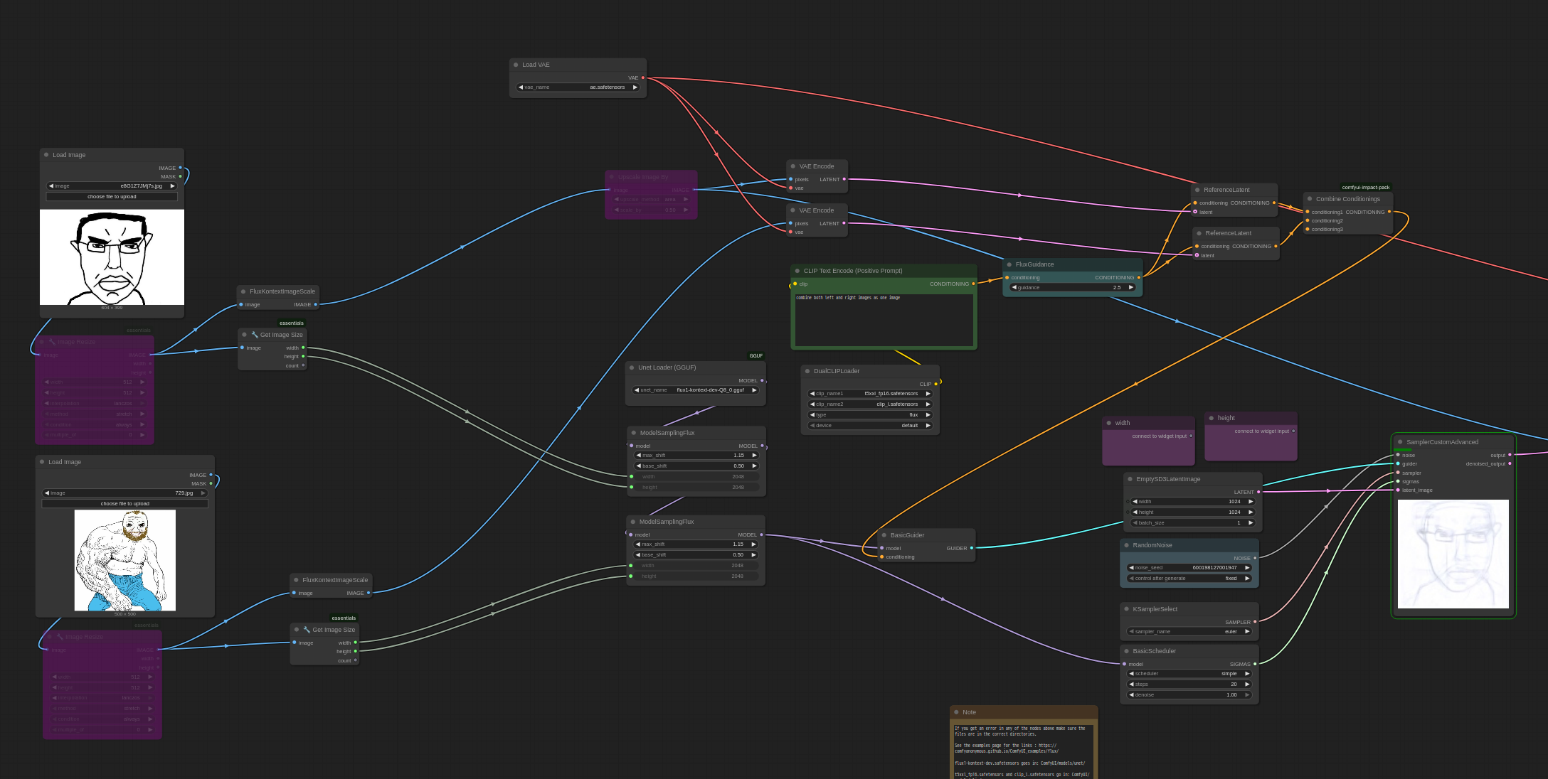
Task: Click the title dot of CLIP Text Encode node
Action: (x=797, y=271)
